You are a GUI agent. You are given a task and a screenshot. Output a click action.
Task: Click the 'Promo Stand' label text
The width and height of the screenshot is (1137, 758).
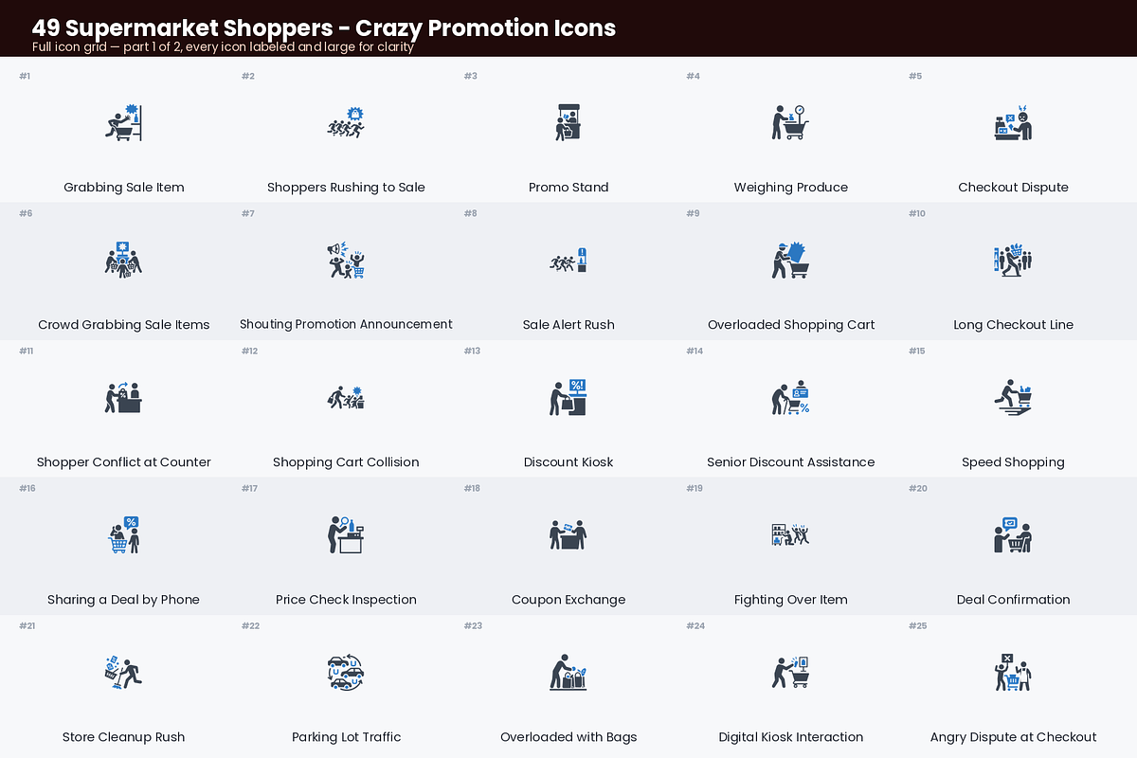(568, 187)
